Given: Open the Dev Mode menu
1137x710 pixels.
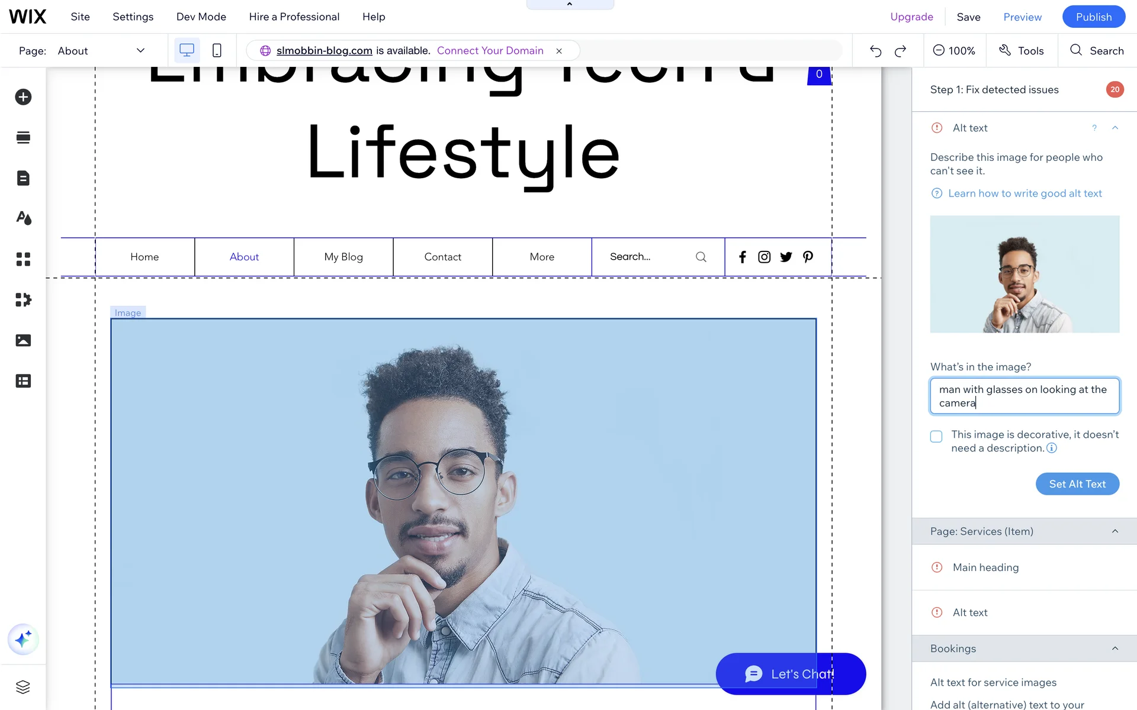Looking at the screenshot, I should pyautogui.click(x=201, y=17).
